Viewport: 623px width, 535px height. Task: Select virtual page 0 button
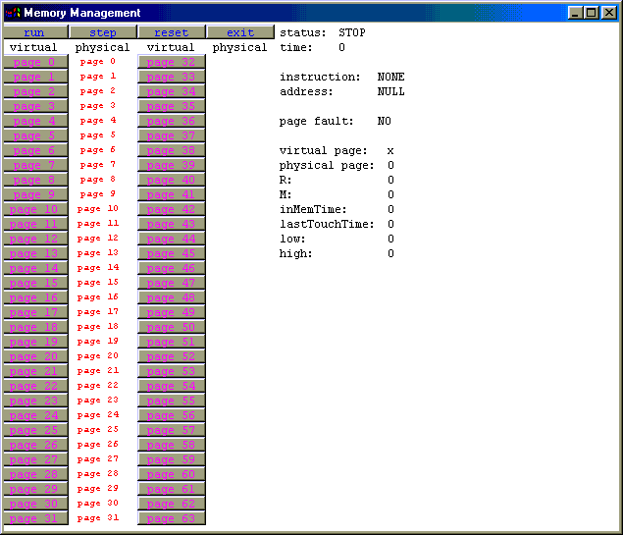34,62
